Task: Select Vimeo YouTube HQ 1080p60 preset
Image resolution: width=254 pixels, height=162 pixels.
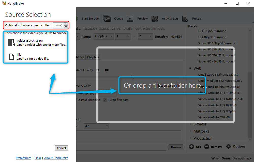Action: pyautogui.click(x=217, y=105)
